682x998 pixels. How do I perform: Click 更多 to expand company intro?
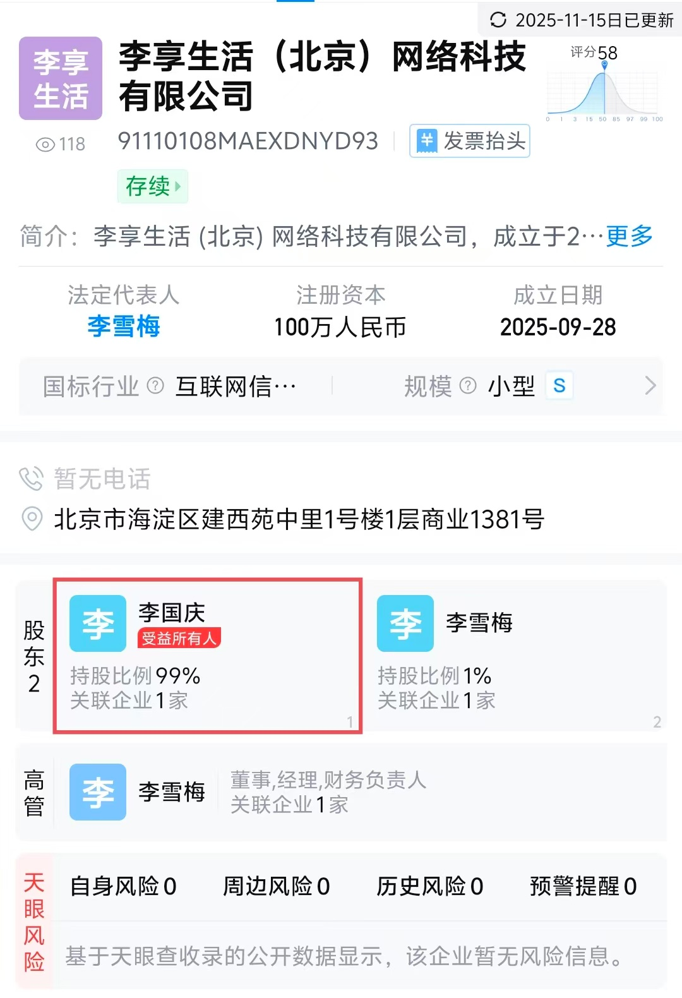629,236
